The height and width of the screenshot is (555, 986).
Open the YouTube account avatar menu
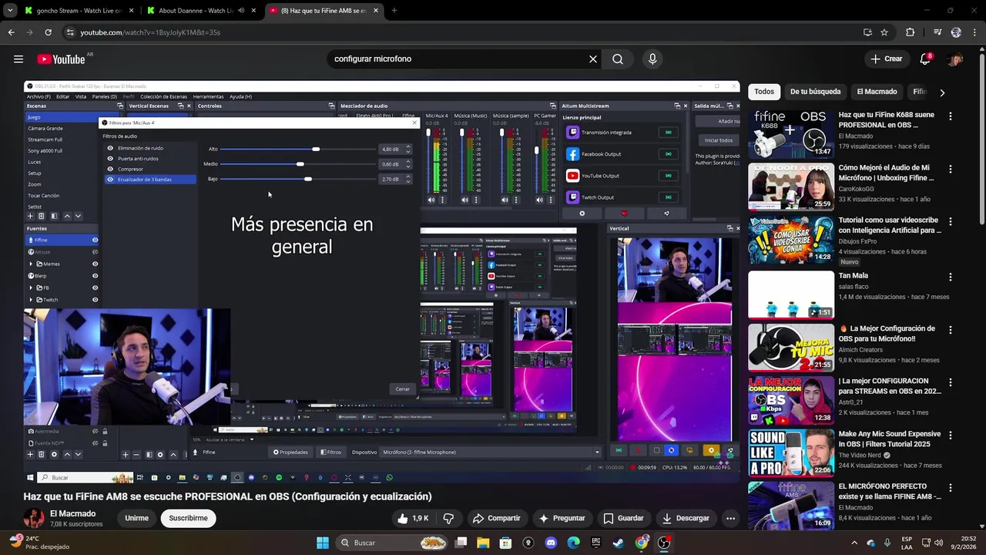[x=956, y=59]
